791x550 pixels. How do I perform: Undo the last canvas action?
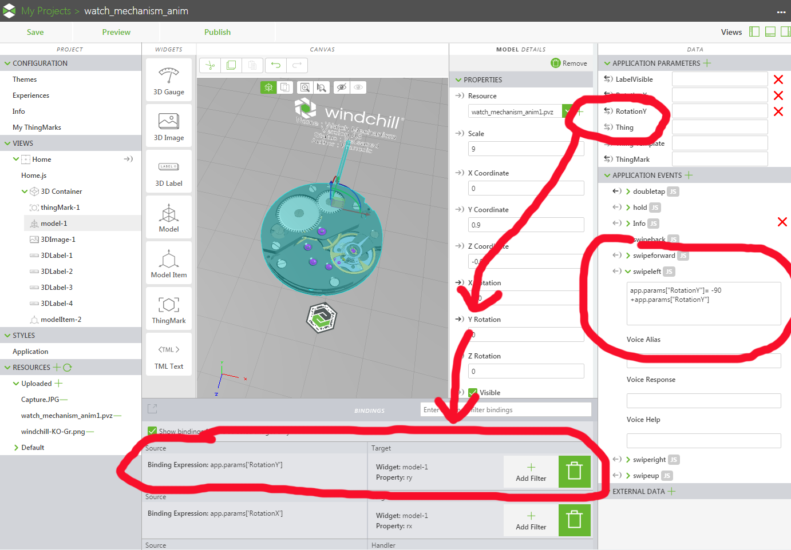click(x=276, y=65)
